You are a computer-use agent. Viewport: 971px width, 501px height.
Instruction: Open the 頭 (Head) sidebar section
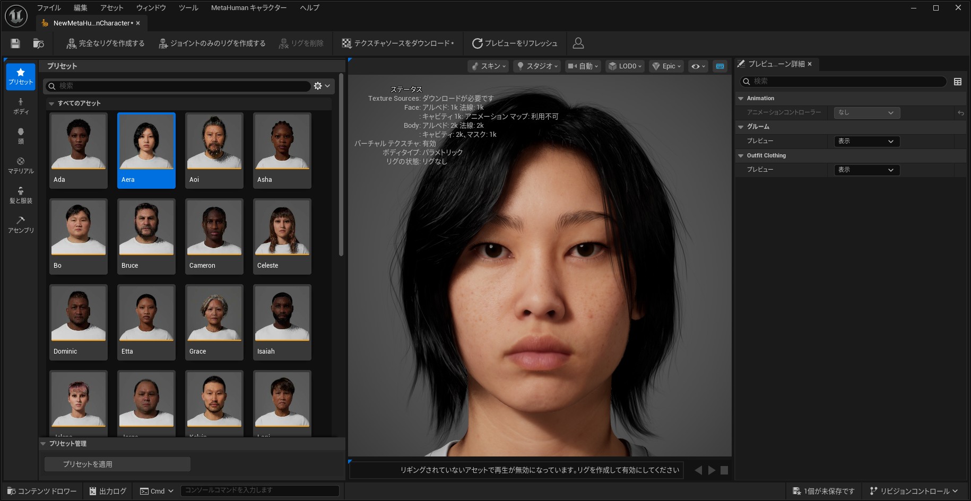(x=21, y=136)
